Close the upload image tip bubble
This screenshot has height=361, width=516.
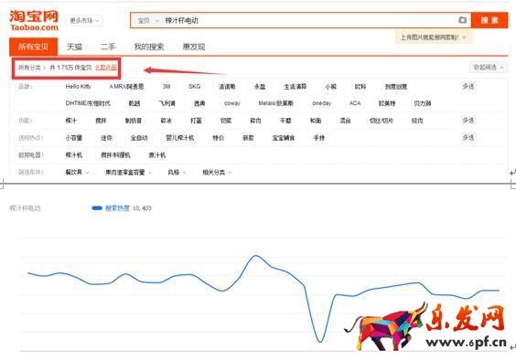[x=465, y=37]
